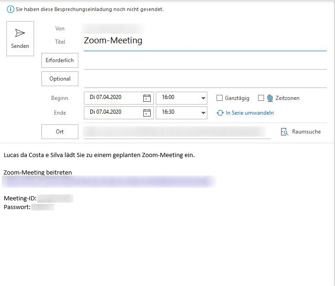The image size is (335, 286).
Task: Toggle the Zeitzonen checkbox
Action: pos(261,98)
